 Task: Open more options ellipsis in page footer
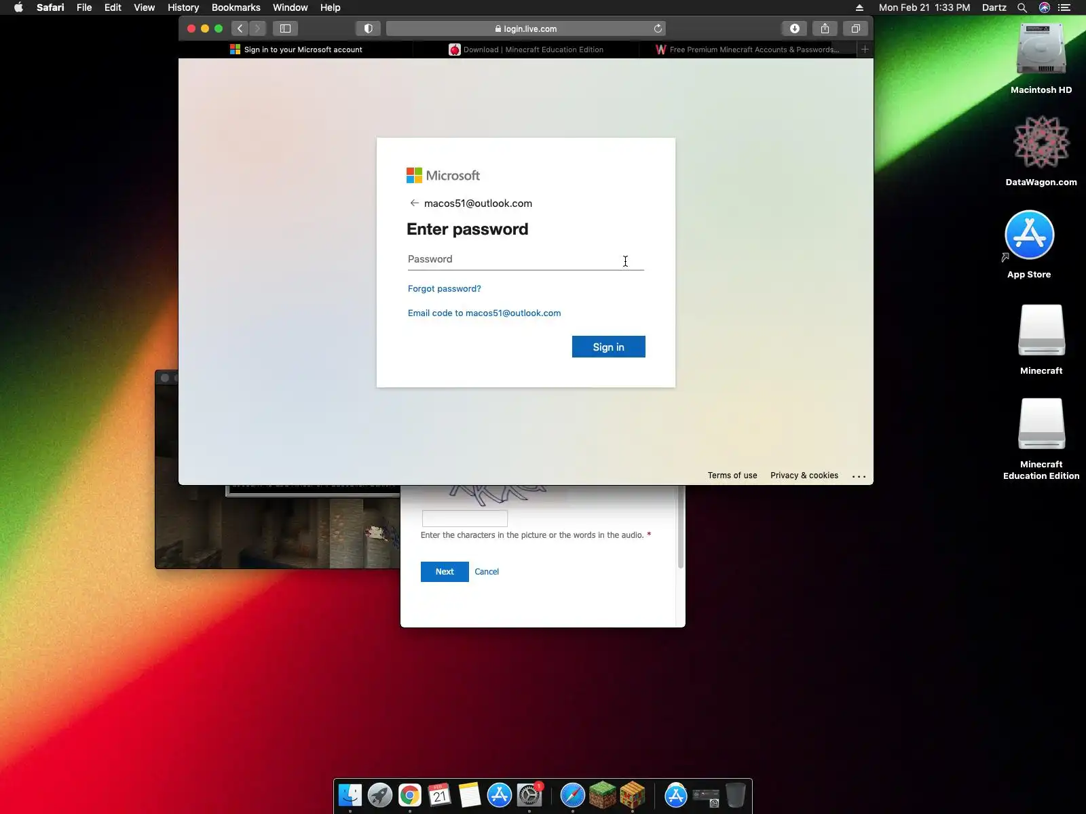pos(859,476)
